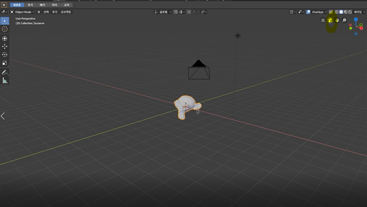Select the Transform tool
Screen dimensions: 367x207
coord(5,38)
